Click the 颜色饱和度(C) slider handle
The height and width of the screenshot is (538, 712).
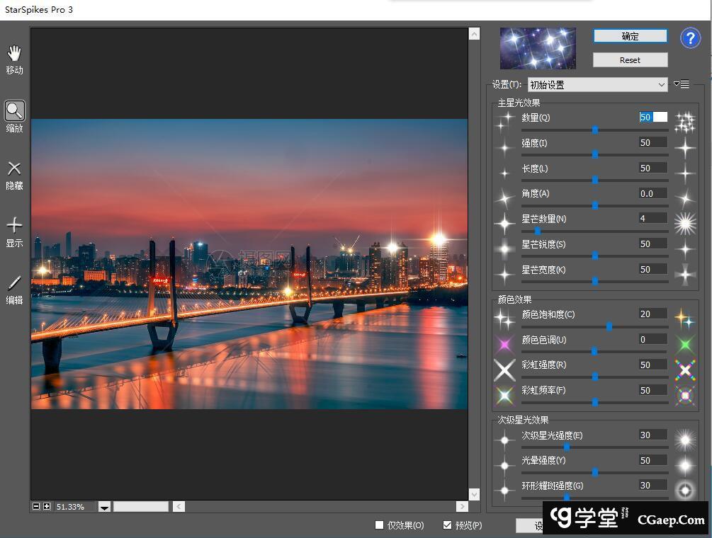[609, 326]
